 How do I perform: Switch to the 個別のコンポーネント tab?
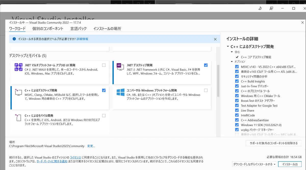48,29
